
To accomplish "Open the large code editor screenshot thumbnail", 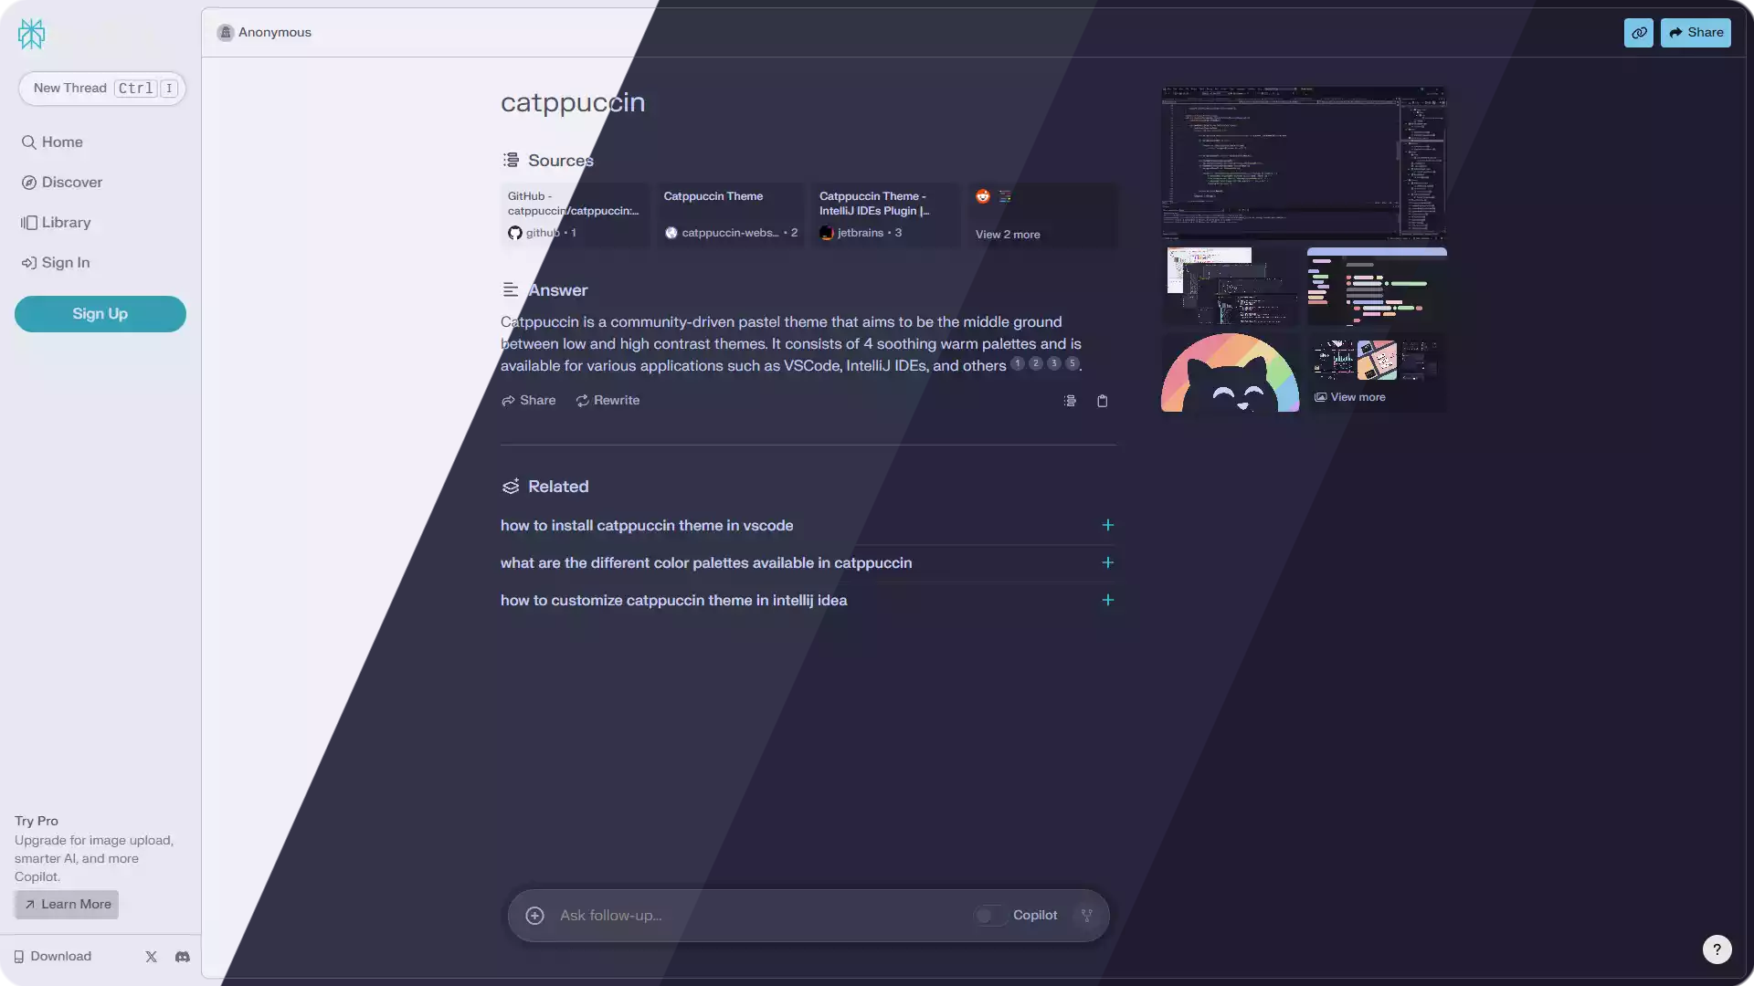I will 1304,163.
